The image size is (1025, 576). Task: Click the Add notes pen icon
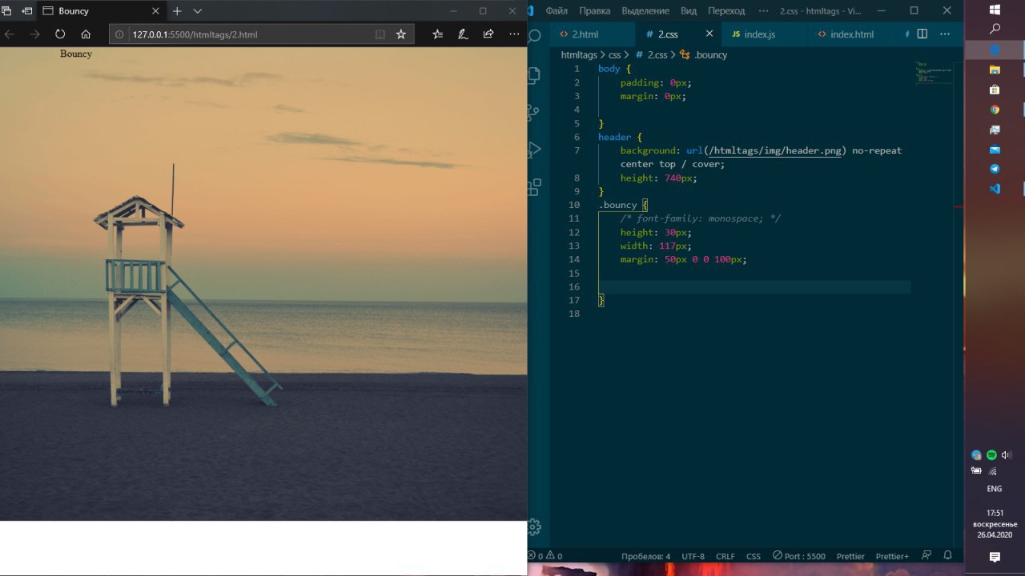coord(463,34)
